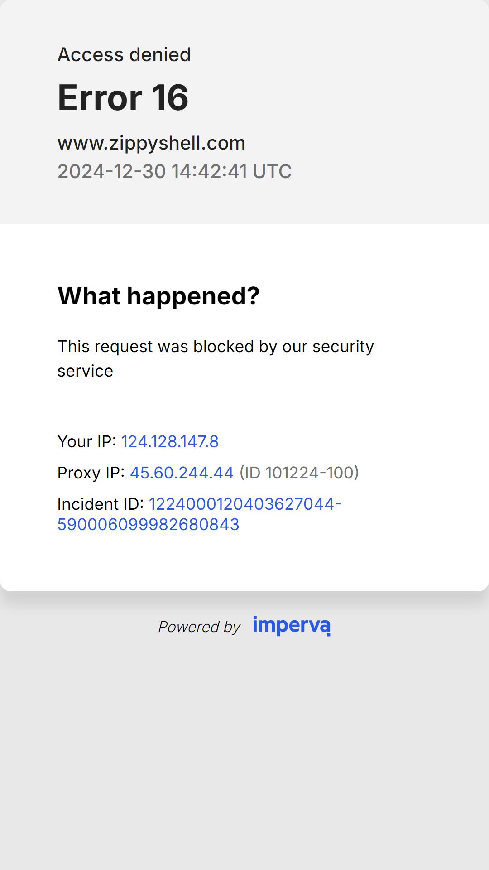The height and width of the screenshot is (870, 489).
Task: Click the word service in message
Action: click(x=85, y=371)
